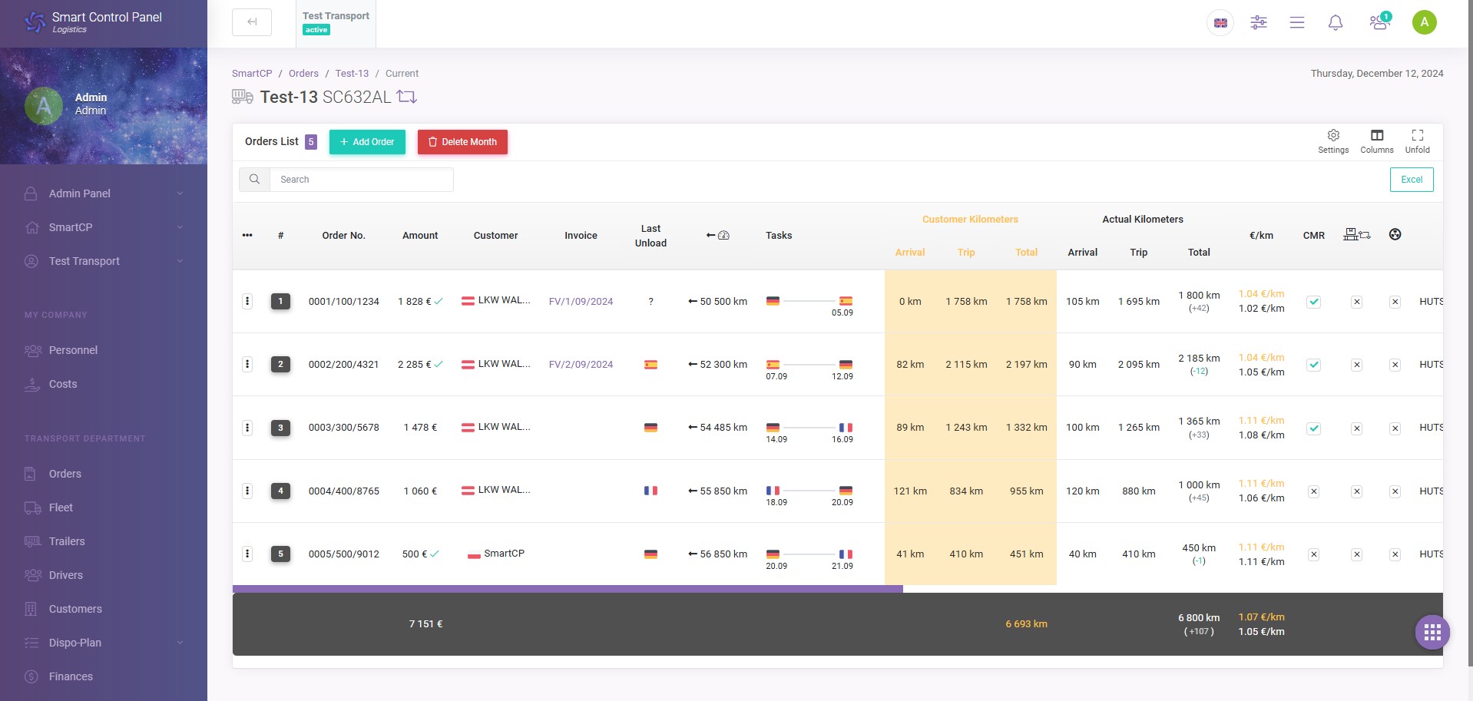Expand the SmartCP sidebar section
The image size is (1473, 701).
[104, 227]
